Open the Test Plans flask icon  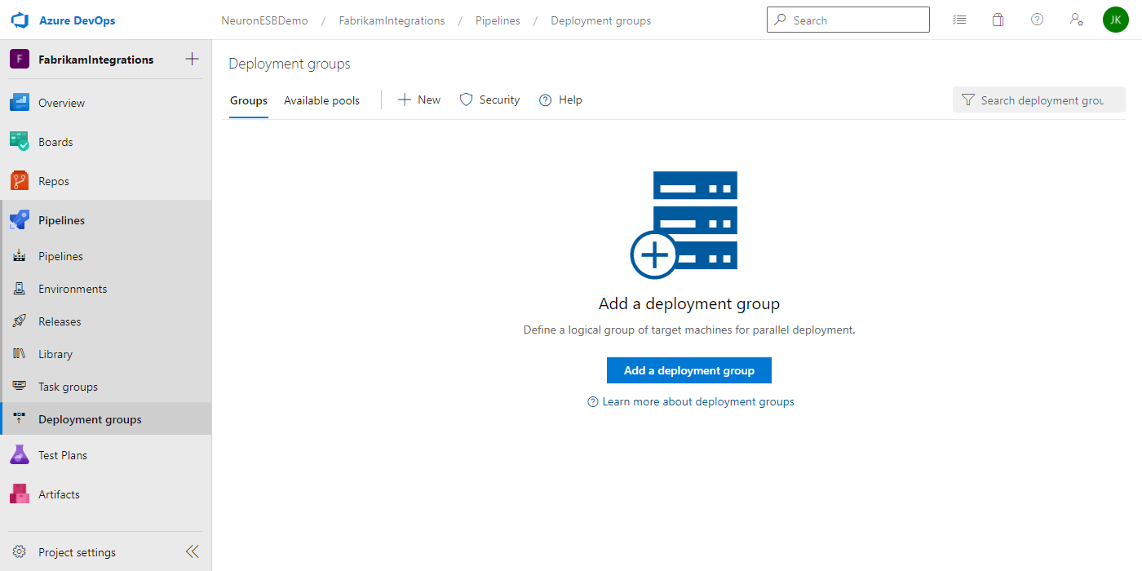click(x=20, y=455)
